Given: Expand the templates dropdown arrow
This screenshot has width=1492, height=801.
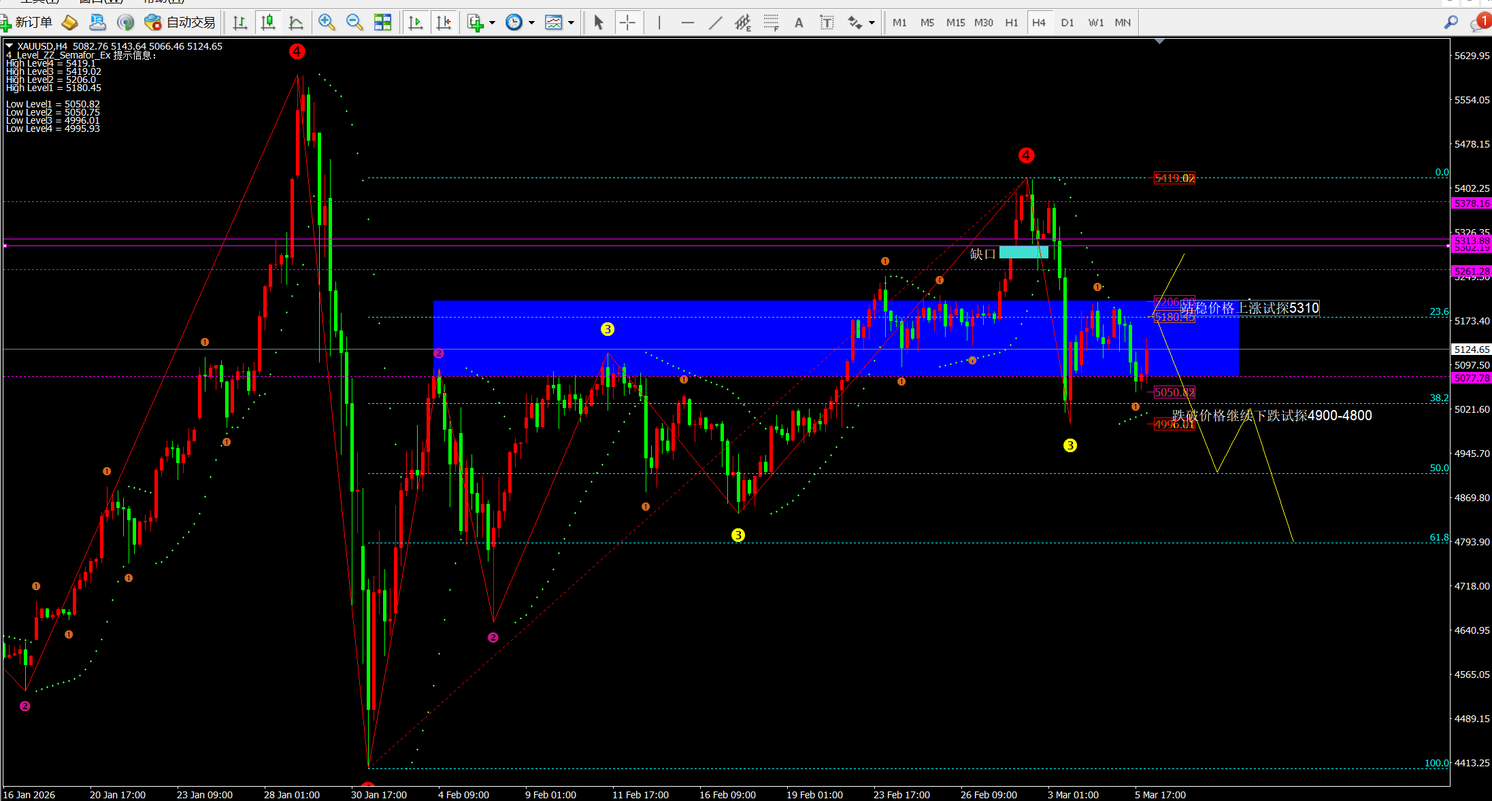Looking at the screenshot, I should point(571,22).
